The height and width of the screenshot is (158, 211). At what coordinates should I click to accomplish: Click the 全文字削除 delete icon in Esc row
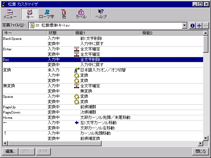[x=76, y=59]
